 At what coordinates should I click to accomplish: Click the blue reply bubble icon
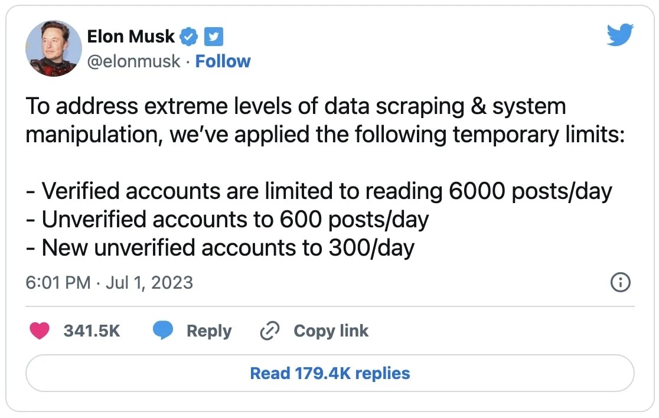tap(162, 331)
